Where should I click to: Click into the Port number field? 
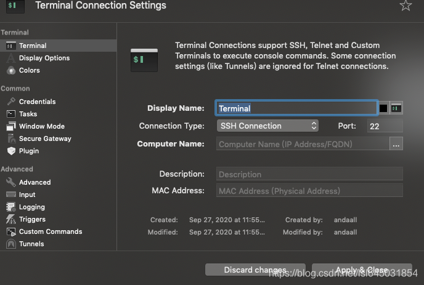click(385, 126)
